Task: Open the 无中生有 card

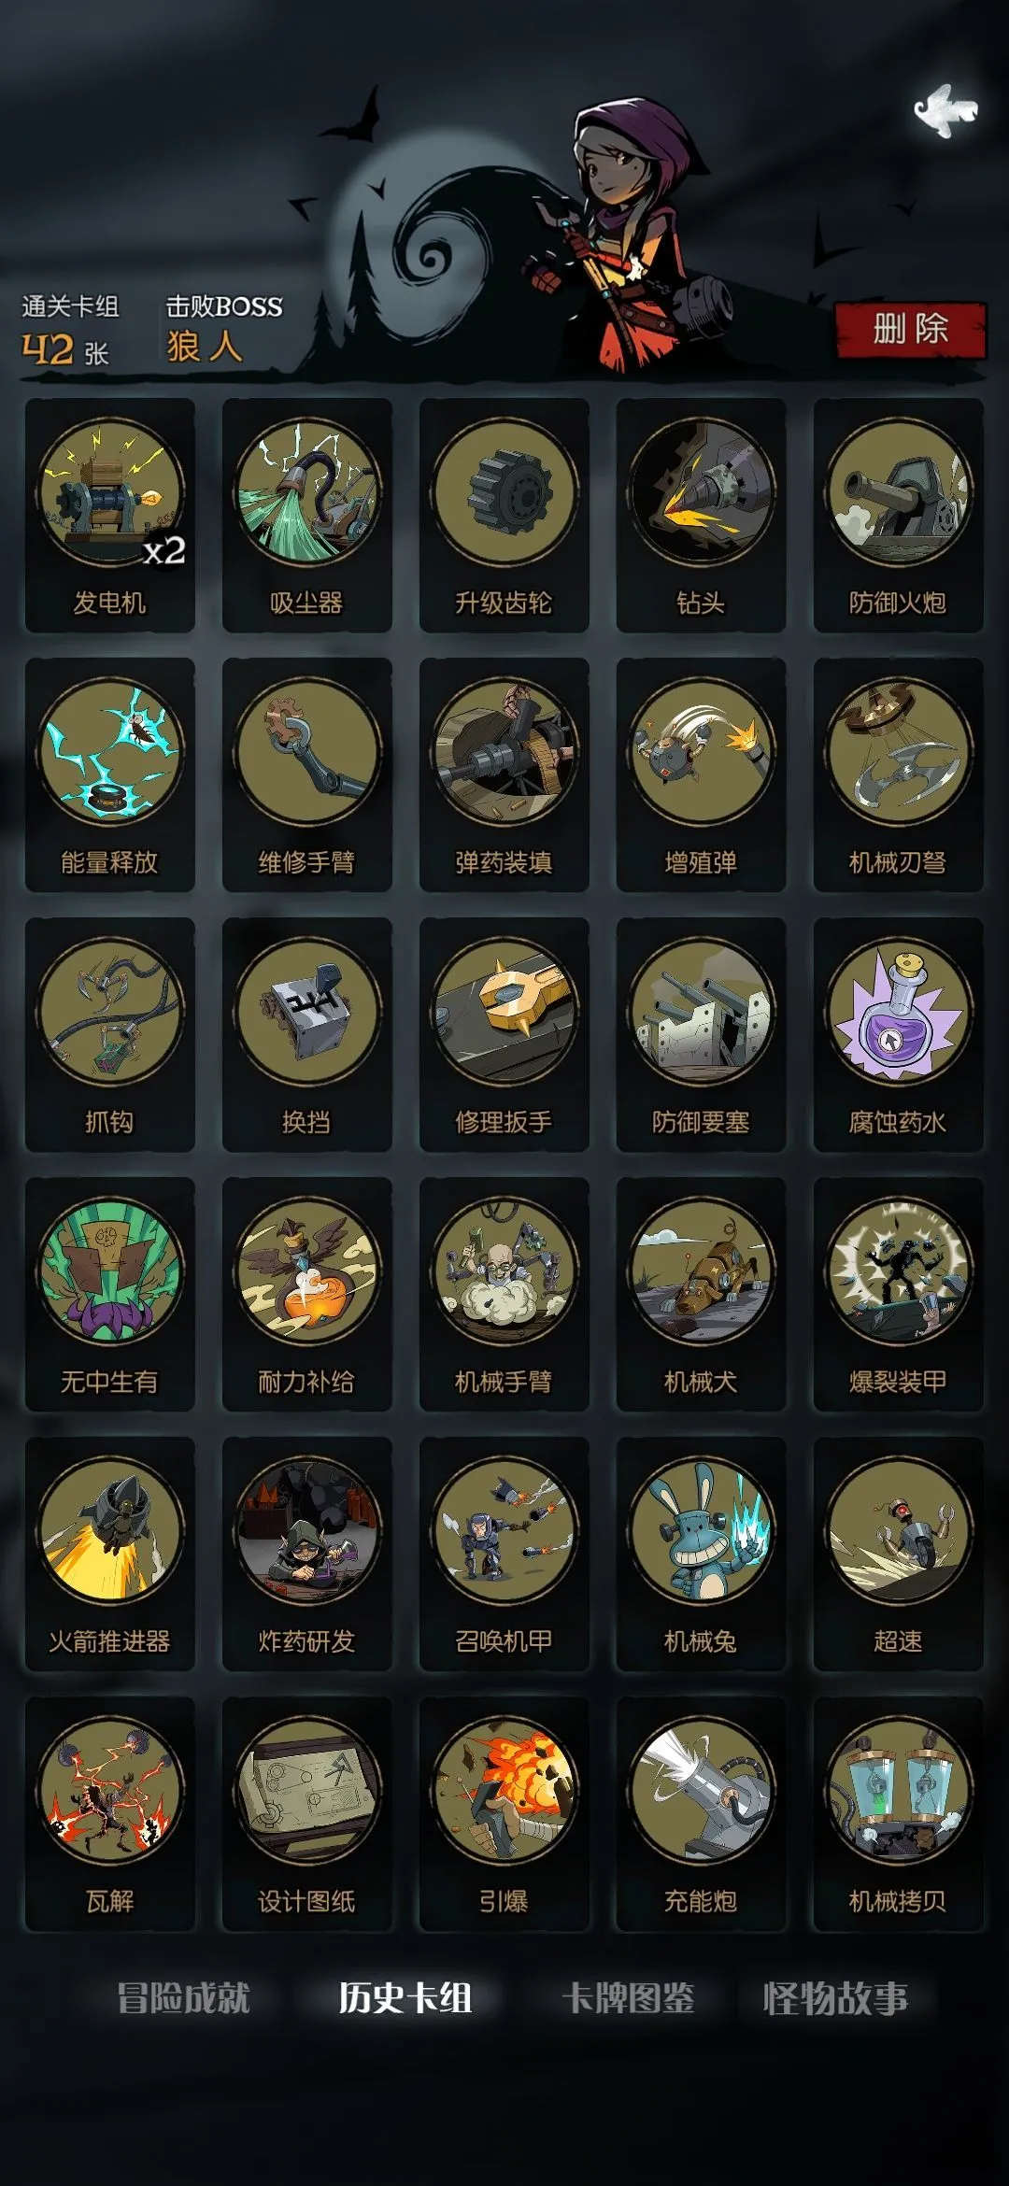Action: pos(109,1295)
